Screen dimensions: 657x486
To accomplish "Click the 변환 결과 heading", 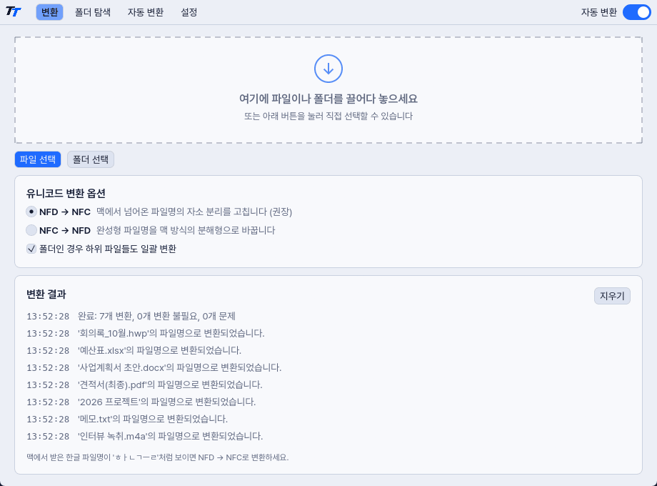I will pyautogui.click(x=46, y=294).
